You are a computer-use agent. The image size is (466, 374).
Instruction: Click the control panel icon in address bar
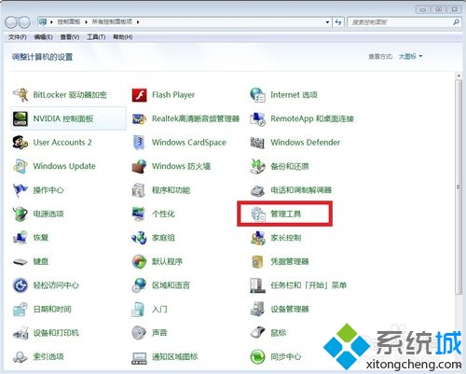click(43, 21)
